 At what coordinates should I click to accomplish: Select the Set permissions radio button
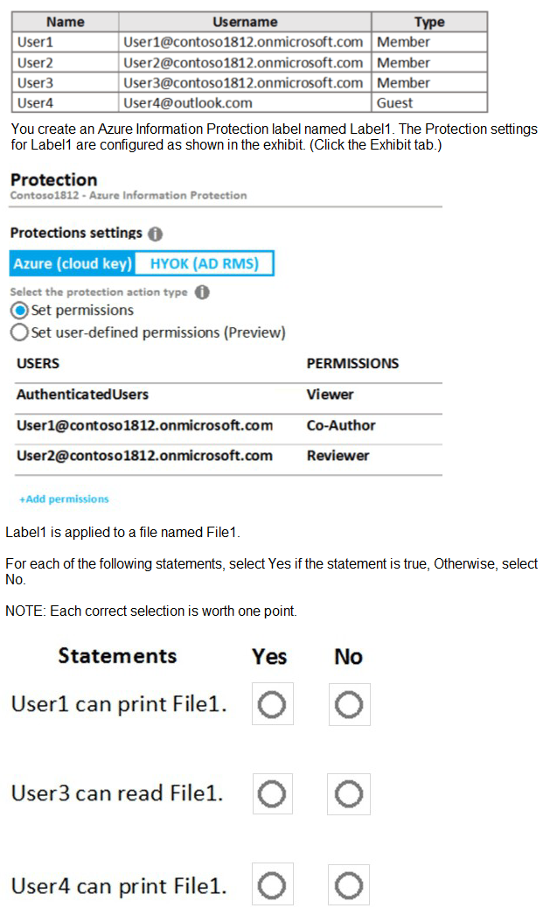(x=19, y=311)
